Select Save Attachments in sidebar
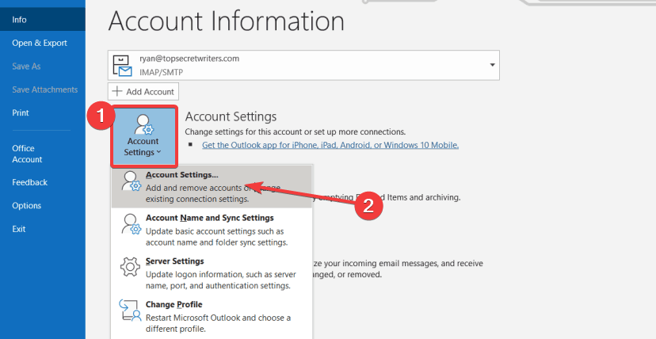Screen dimensions: 656x339 45,90
